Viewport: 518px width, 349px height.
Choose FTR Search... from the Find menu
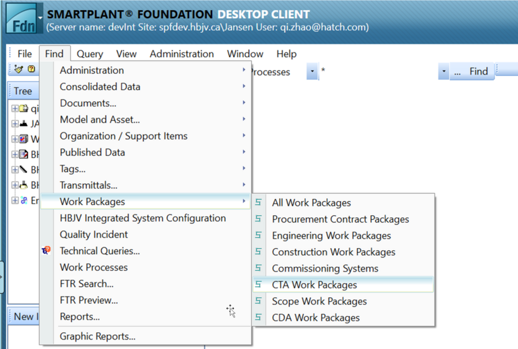coord(145,284)
